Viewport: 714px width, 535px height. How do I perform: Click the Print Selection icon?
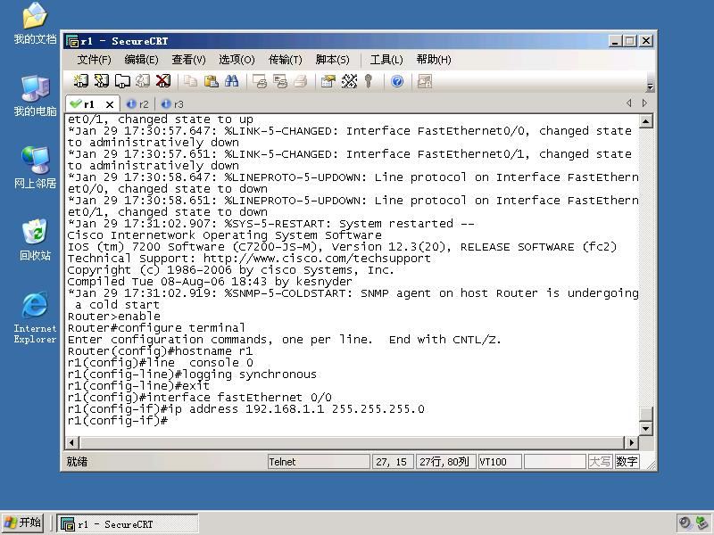coord(280,81)
